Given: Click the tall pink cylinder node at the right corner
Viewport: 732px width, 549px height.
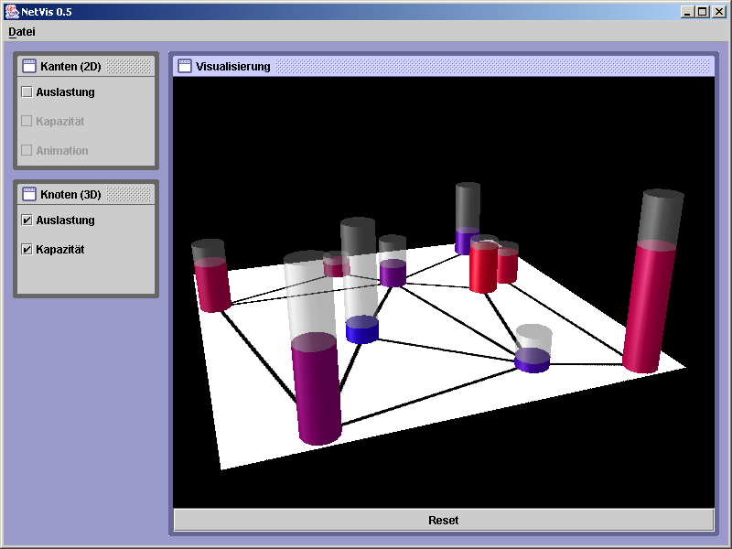Looking at the screenshot, I should tap(650, 306).
